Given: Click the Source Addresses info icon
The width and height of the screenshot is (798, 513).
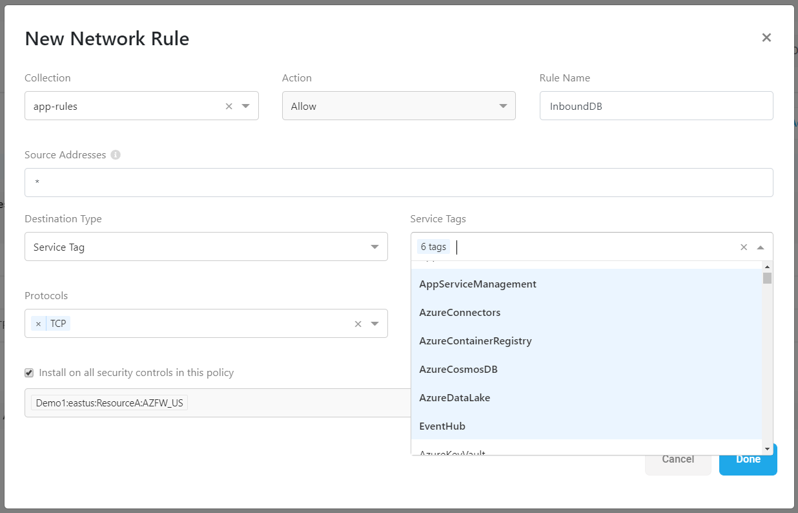Looking at the screenshot, I should (116, 155).
